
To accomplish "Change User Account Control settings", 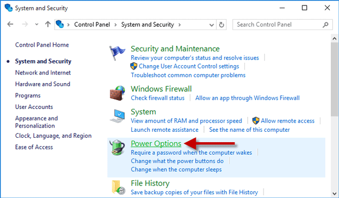I will [x=189, y=66].
